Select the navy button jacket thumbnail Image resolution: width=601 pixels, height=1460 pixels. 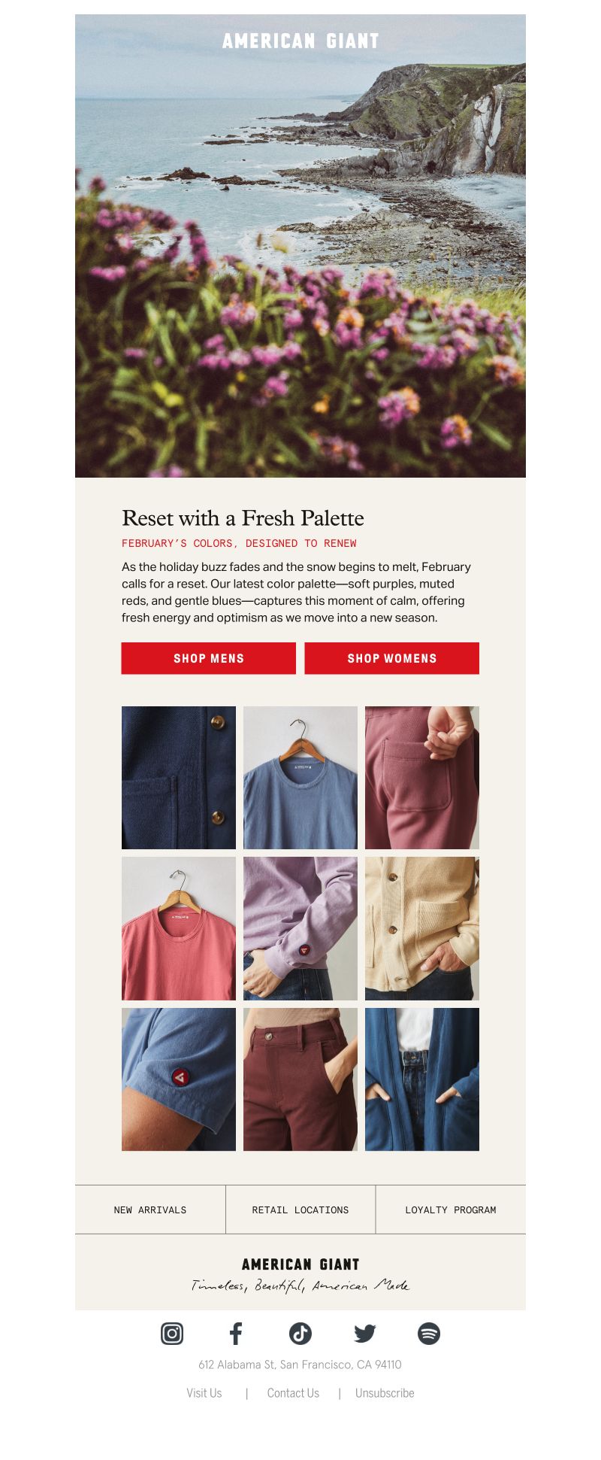coord(179,778)
